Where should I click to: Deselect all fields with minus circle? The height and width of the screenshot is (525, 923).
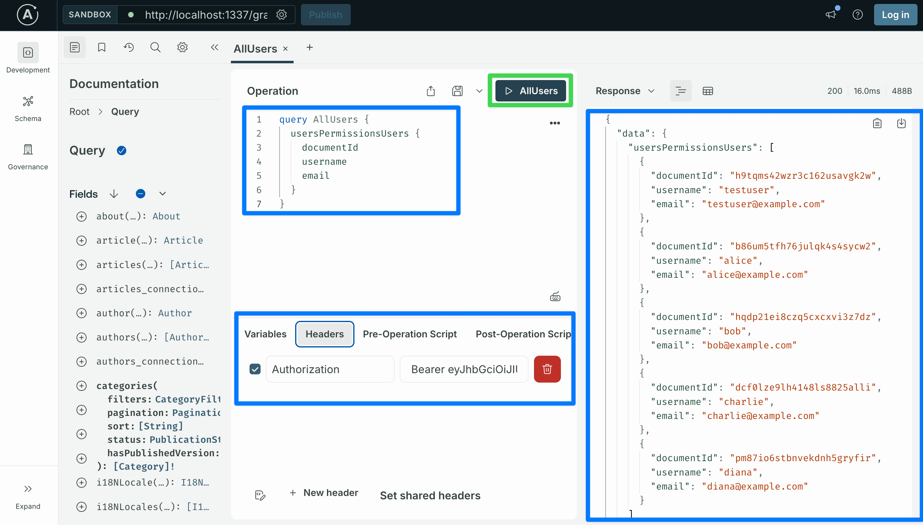tap(141, 194)
